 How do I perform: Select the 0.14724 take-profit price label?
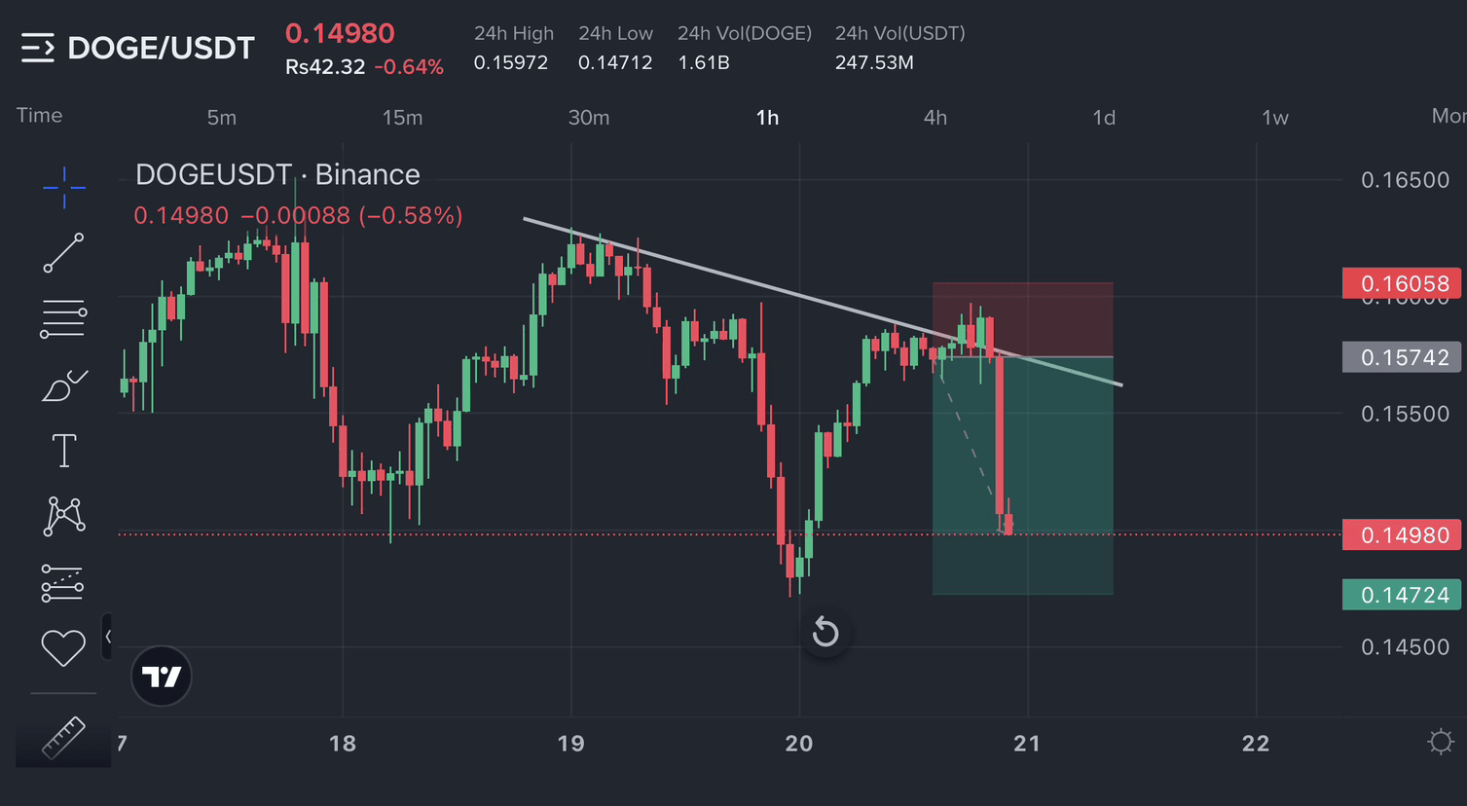[x=1402, y=595]
